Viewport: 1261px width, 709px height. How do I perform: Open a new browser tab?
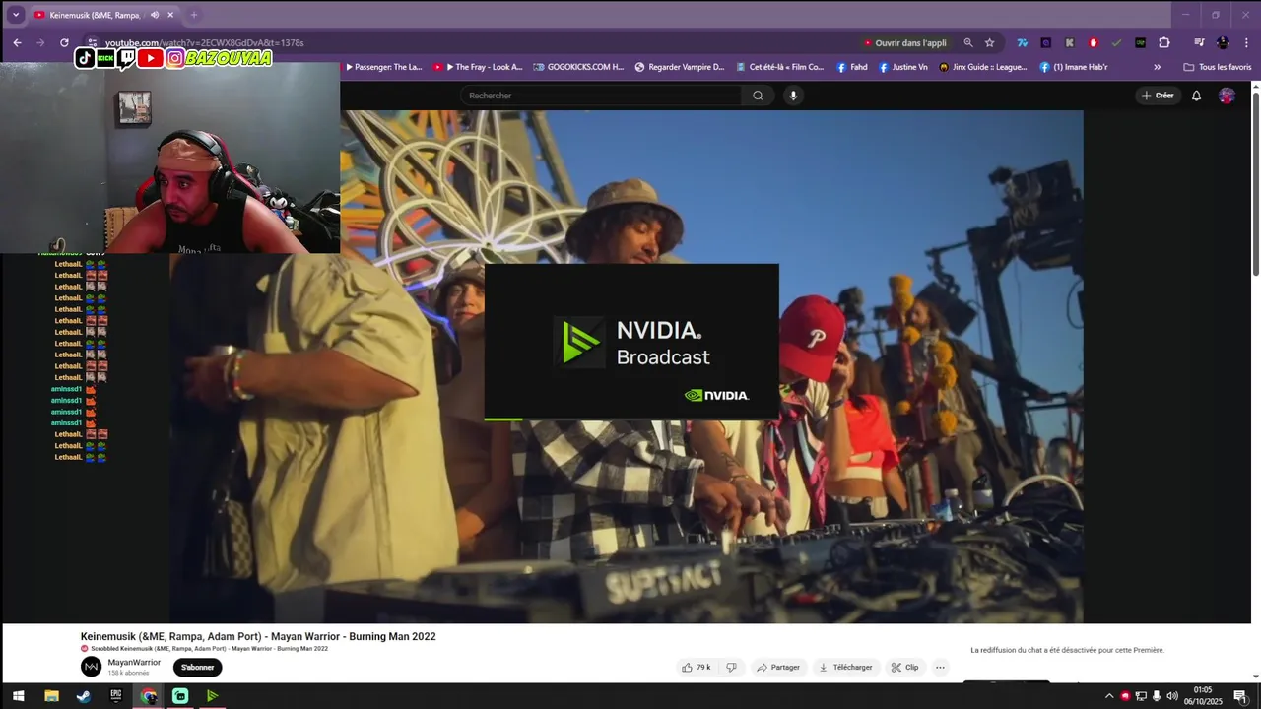click(x=194, y=15)
